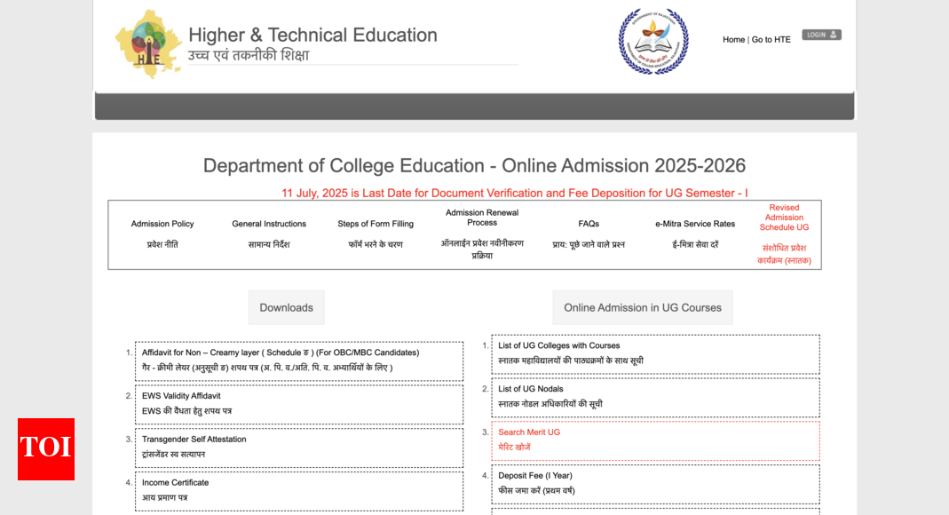Click the प्राय: पूछे जाने वाले प्रश्न label
The height and width of the screenshot is (515, 949).
[589, 244]
